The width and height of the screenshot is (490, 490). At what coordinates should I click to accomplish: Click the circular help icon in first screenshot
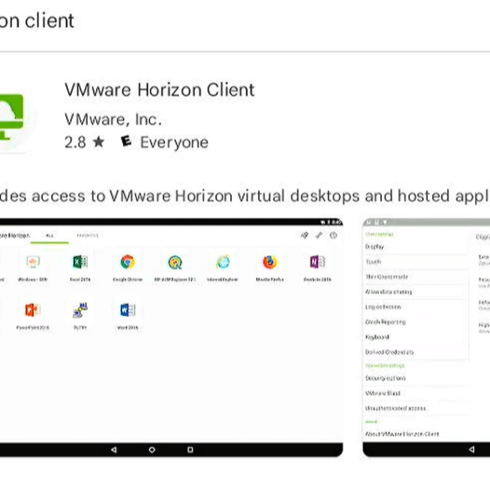tap(333, 235)
